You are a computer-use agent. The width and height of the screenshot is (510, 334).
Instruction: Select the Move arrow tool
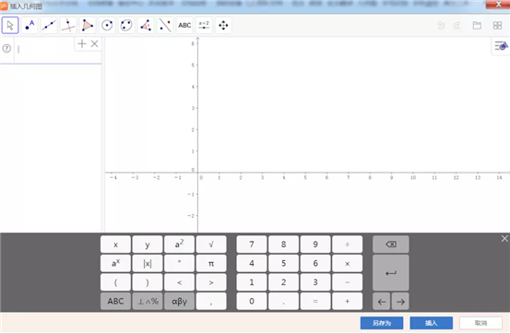coord(10,26)
